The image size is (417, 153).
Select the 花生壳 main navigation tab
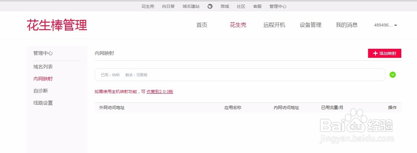(238, 25)
